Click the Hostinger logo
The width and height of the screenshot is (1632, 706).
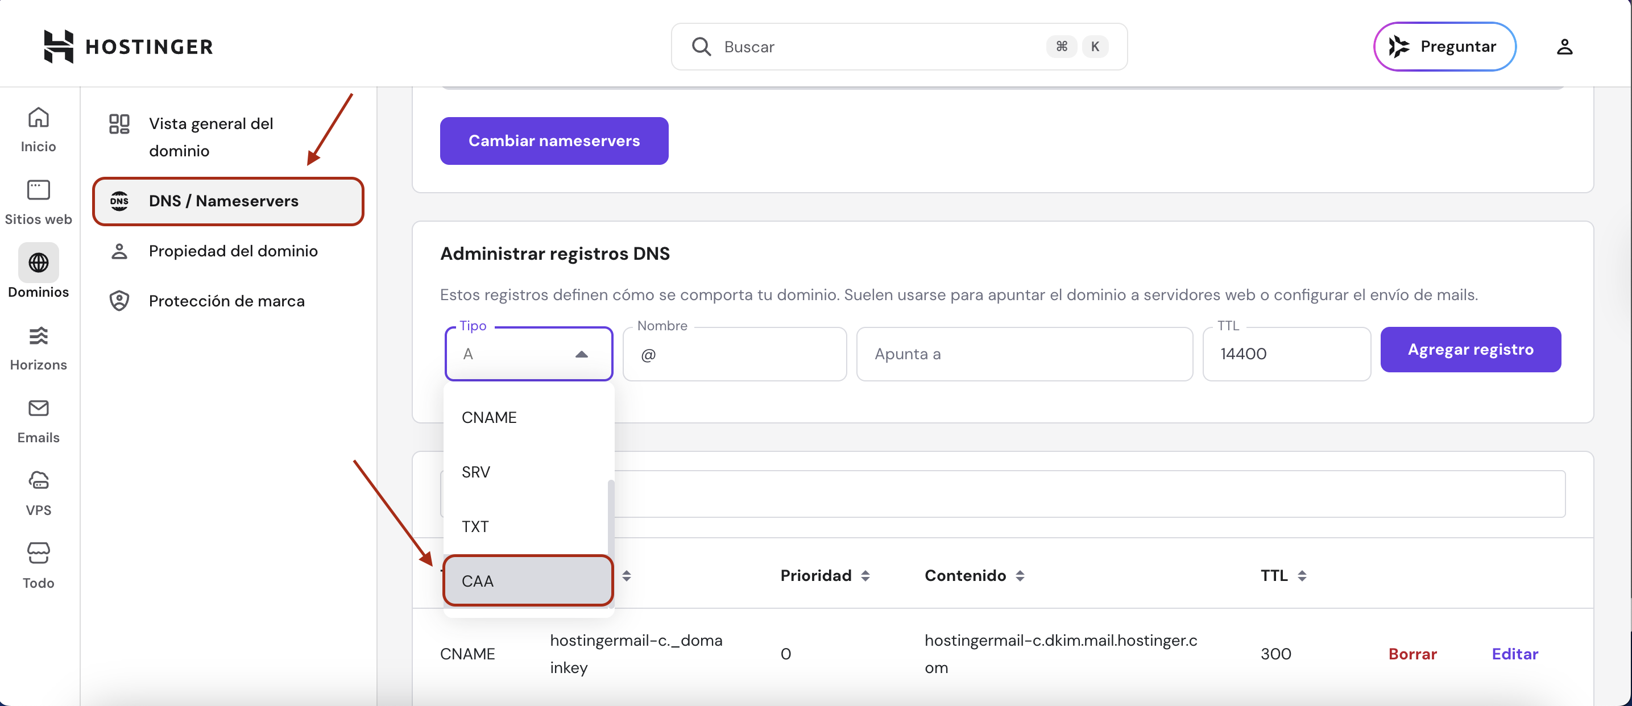[x=128, y=46]
